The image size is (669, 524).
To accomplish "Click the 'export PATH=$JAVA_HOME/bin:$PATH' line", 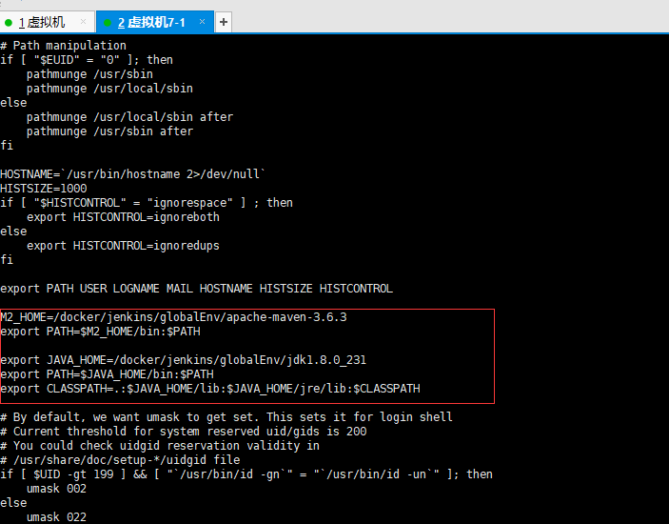I will [107, 374].
